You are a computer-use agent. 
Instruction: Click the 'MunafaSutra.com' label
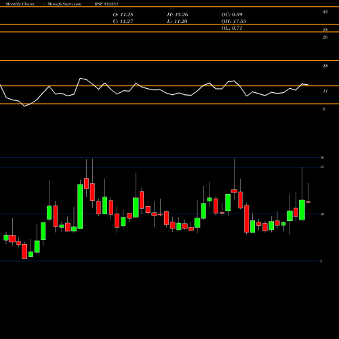click(x=64, y=4)
